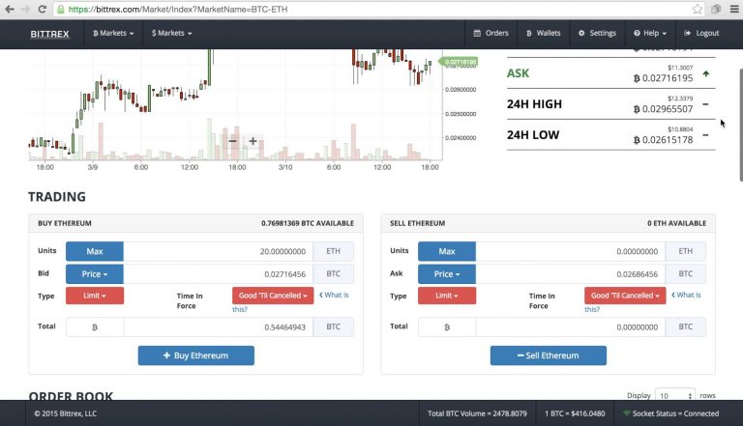Viewport: 743px width, 426px height.
Task: Click the green price tag on chart axis
Action: coord(459,62)
